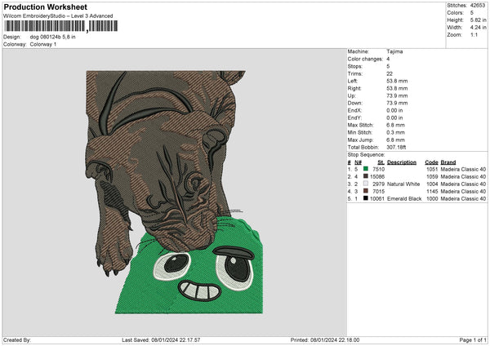
Task: Click the Machine value Tajima
Action: point(394,51)
